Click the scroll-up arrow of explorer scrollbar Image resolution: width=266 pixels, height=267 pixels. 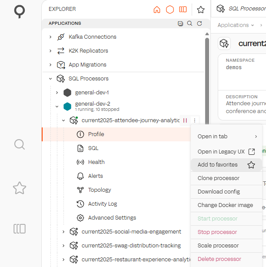207,34
